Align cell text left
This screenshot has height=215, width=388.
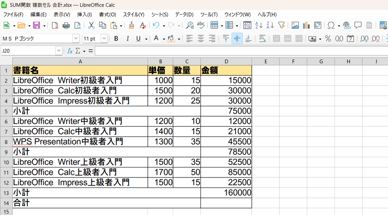tap(190, 39)
